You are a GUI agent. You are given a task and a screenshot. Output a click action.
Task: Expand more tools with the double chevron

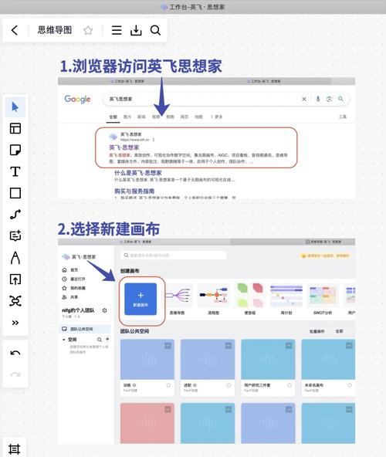[15, 323]
